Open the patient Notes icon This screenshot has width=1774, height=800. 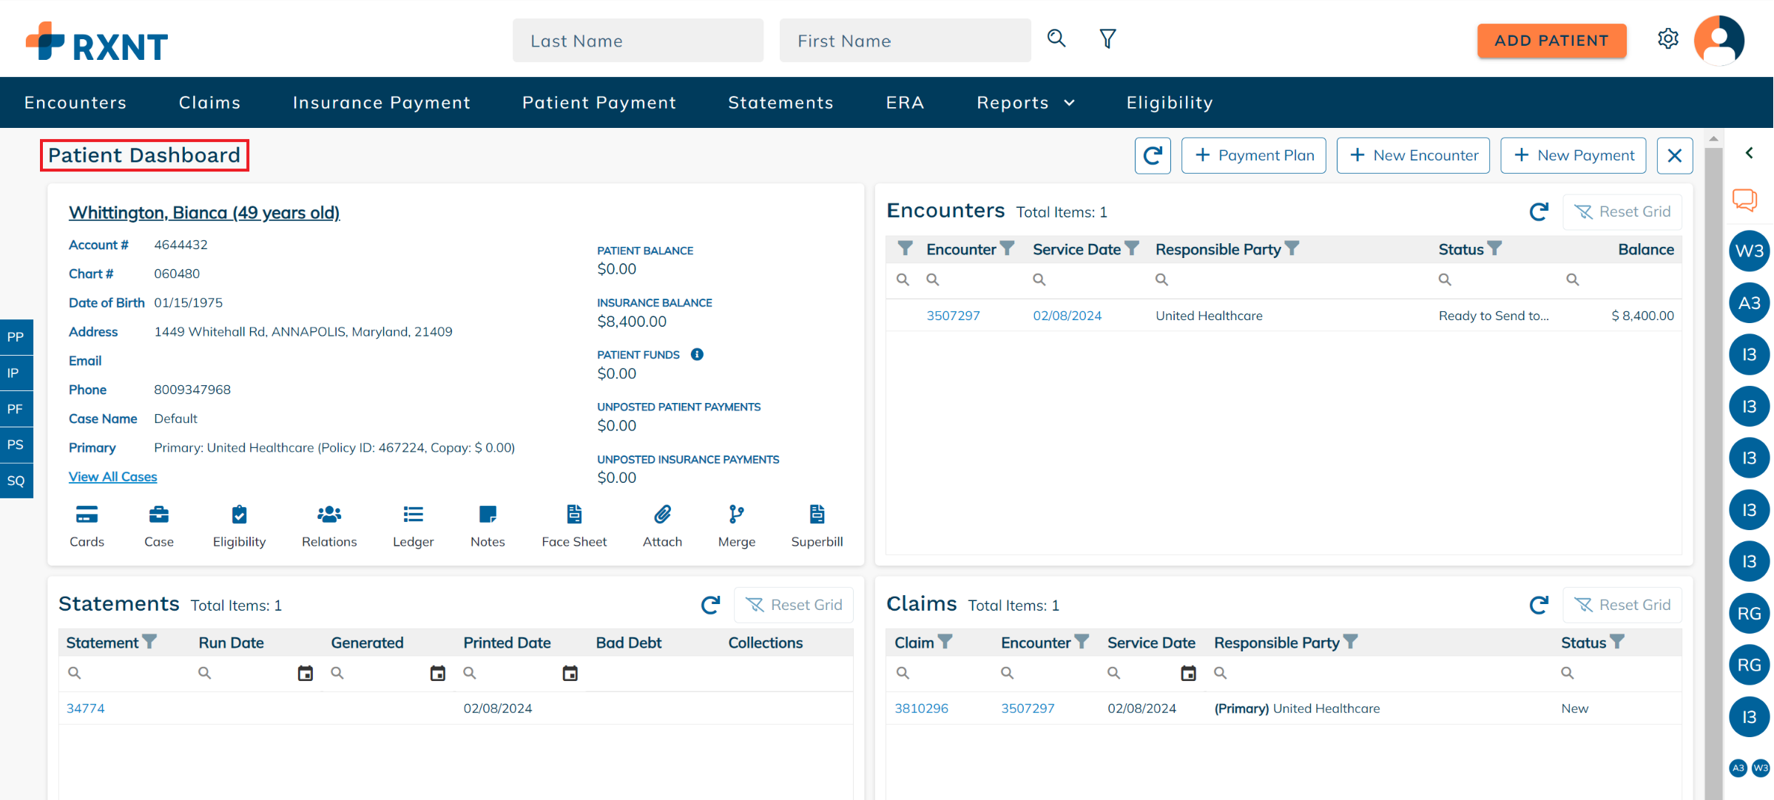click(x=488, y=515)
